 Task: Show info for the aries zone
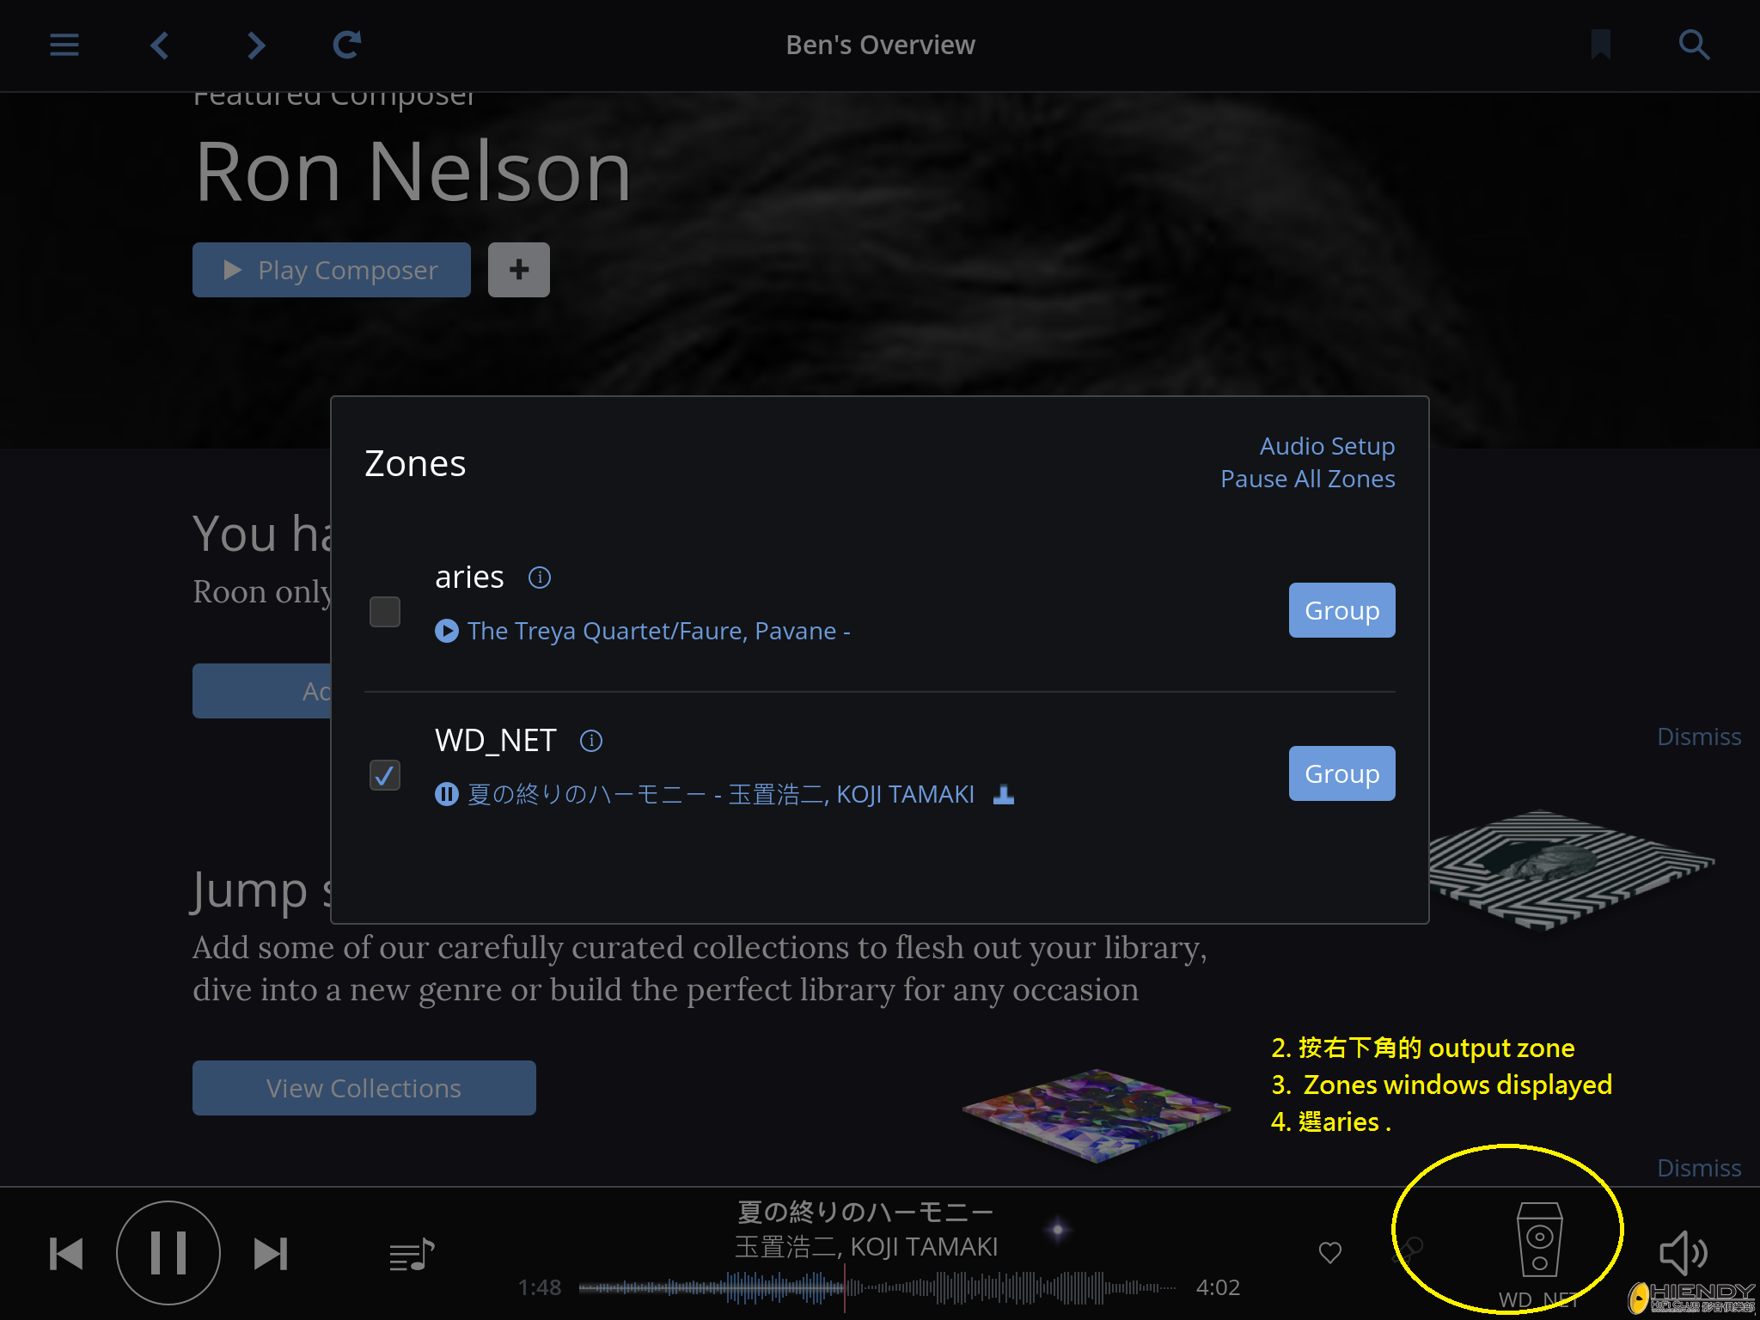pyautogui.click(x=540, y=577)
